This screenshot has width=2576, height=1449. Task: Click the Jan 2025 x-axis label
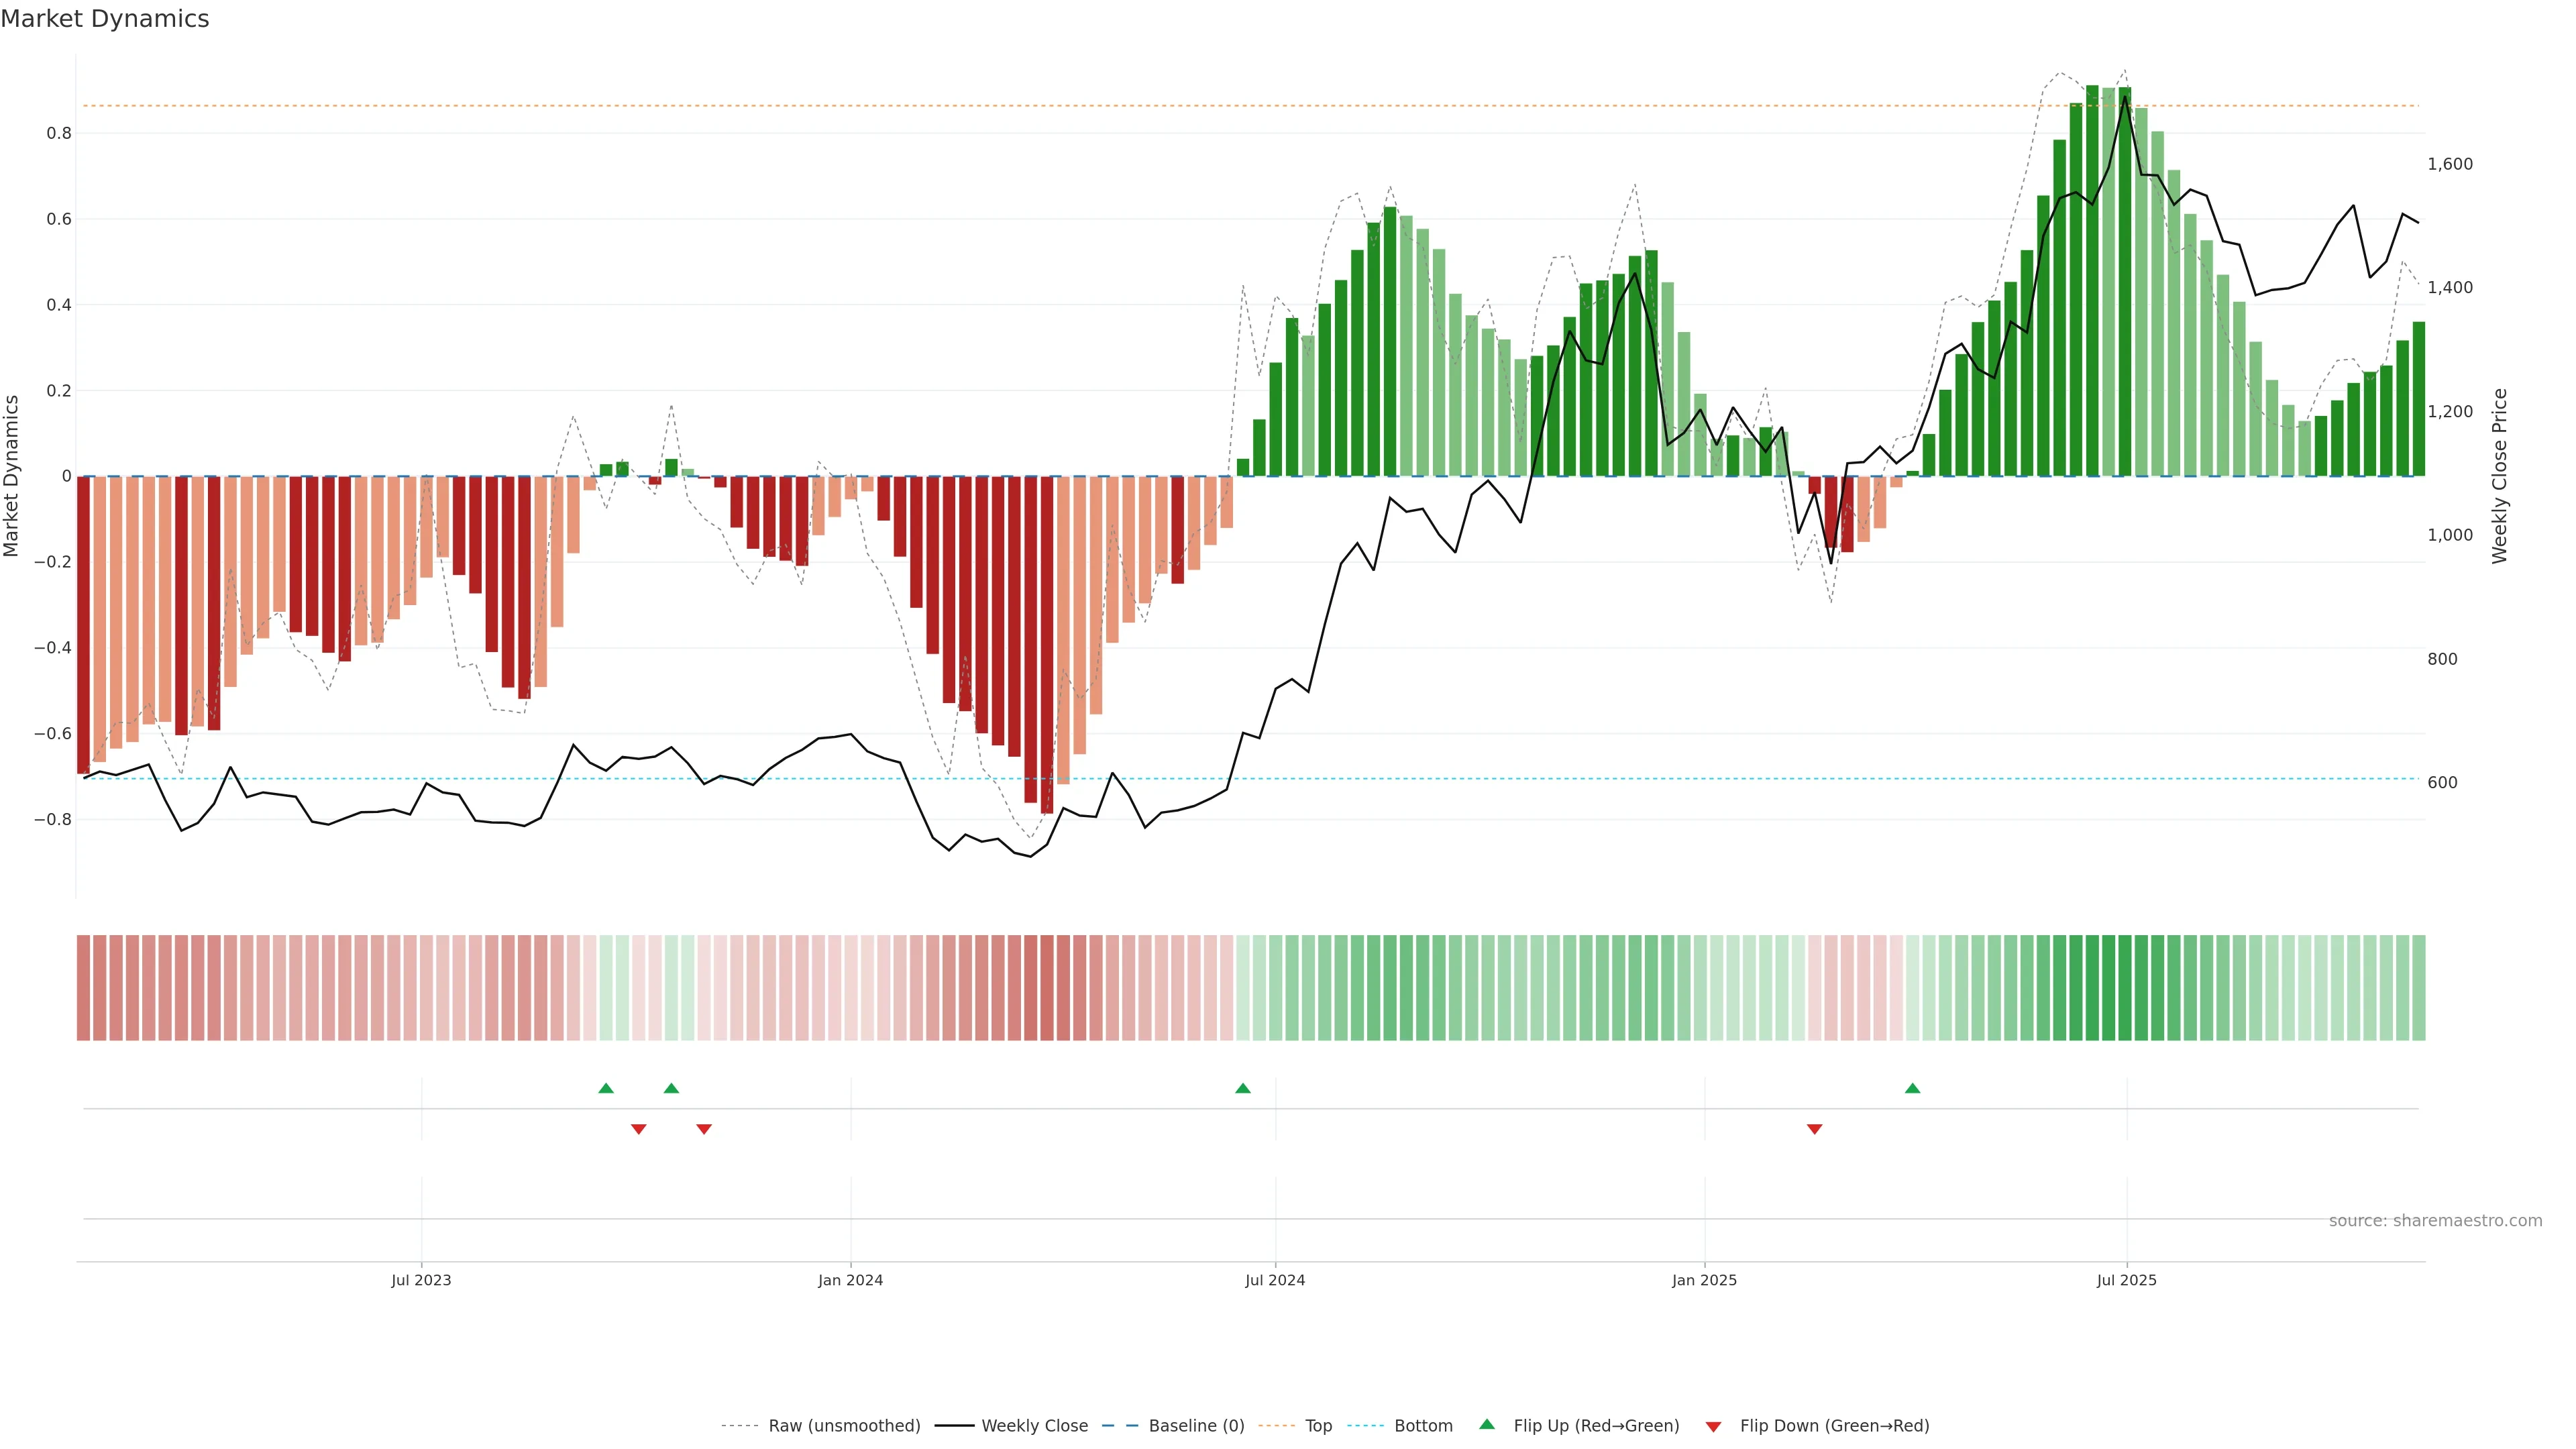[x=1704, y=1280]
